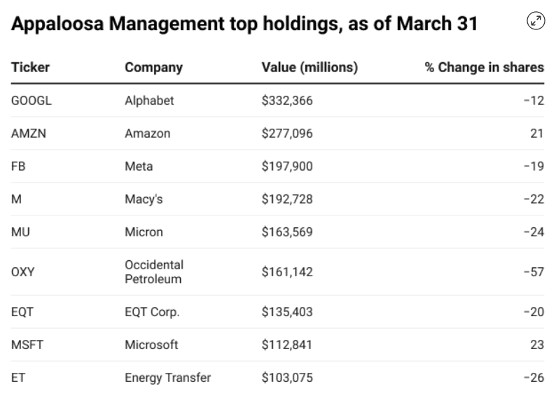Select the Micron company cell

[143, 232]
